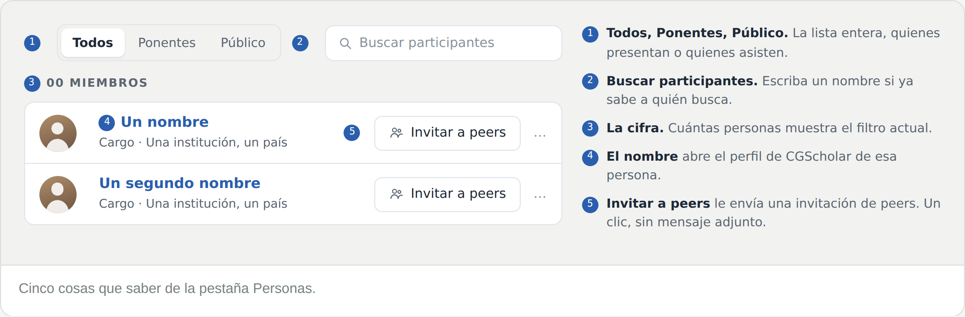Click marker badge 2 beside the search box
Screen dimensions: 965x317
pos(300,43)
